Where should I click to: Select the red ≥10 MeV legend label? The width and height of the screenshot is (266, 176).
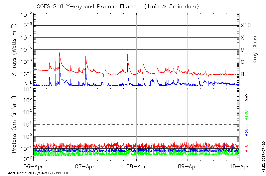pyautogui.click(x=246, y=148)
